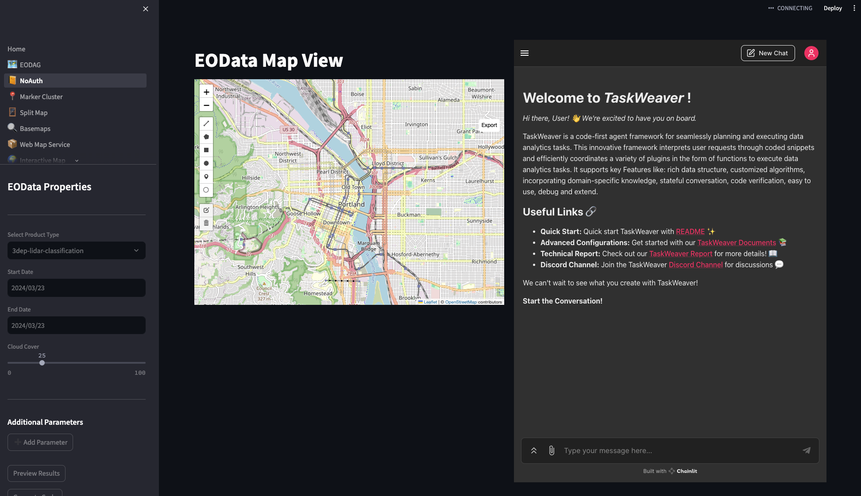Select the draw rectangle tool
This screenshot has width=861, height=496.
[206, 150]
